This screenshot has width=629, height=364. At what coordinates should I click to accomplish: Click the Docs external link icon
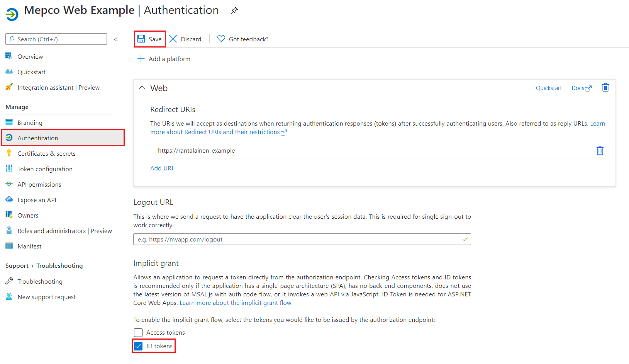pos(588,88)
